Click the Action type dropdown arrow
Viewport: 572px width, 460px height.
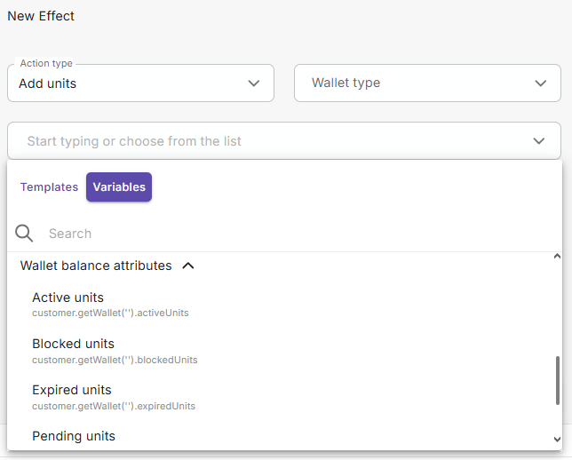[x=254, y=83]
